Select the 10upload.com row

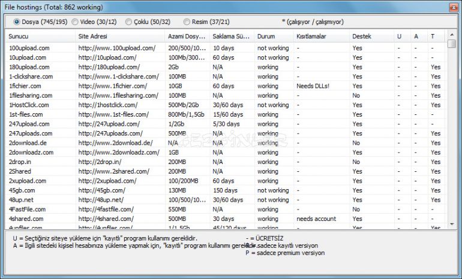226,57
